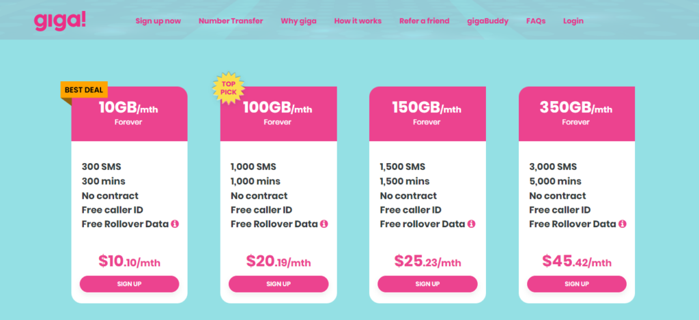Open the Sign up now menu link
The image size is (699, 320).
158,21
